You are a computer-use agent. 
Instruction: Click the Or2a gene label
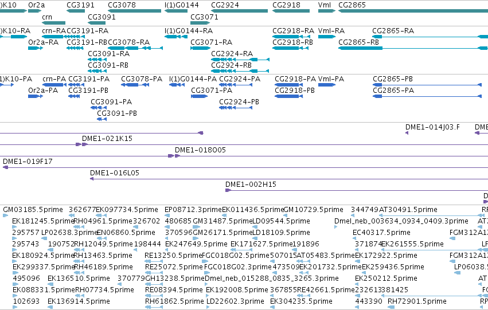tap(36, 5)
